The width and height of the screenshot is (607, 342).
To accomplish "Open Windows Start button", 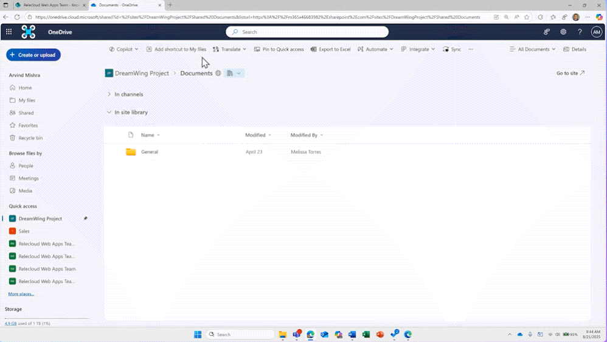I will tap(198, 334).
